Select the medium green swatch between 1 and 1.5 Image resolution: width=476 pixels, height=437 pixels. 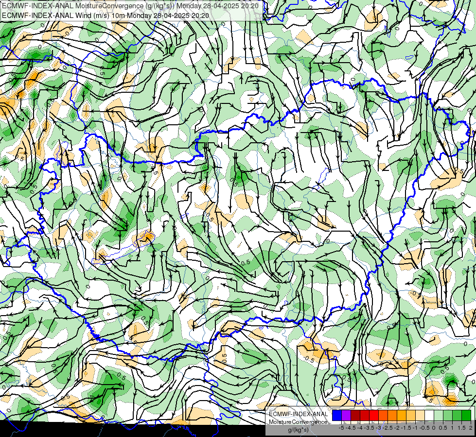457,415
